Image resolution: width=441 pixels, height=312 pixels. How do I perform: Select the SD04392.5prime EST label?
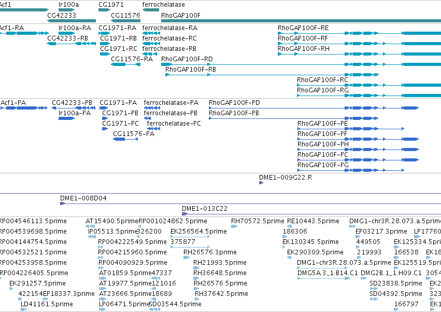click(396, 294)
